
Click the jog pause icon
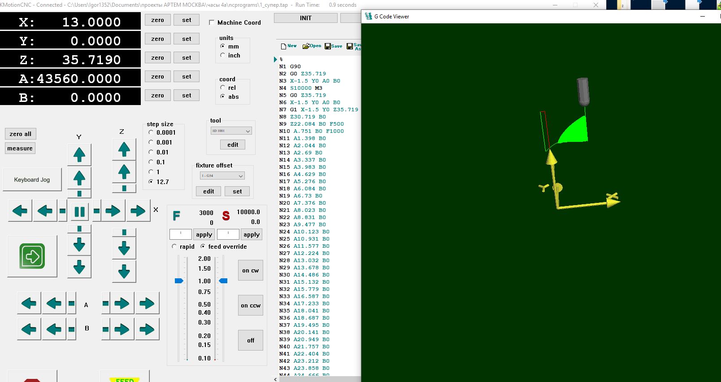[x=79, y=211]
